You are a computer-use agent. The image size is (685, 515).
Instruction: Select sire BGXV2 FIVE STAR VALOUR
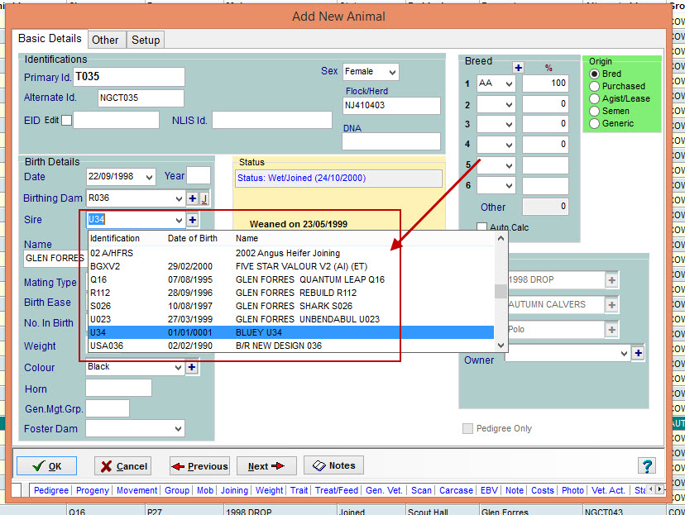[x=291, y=266]
